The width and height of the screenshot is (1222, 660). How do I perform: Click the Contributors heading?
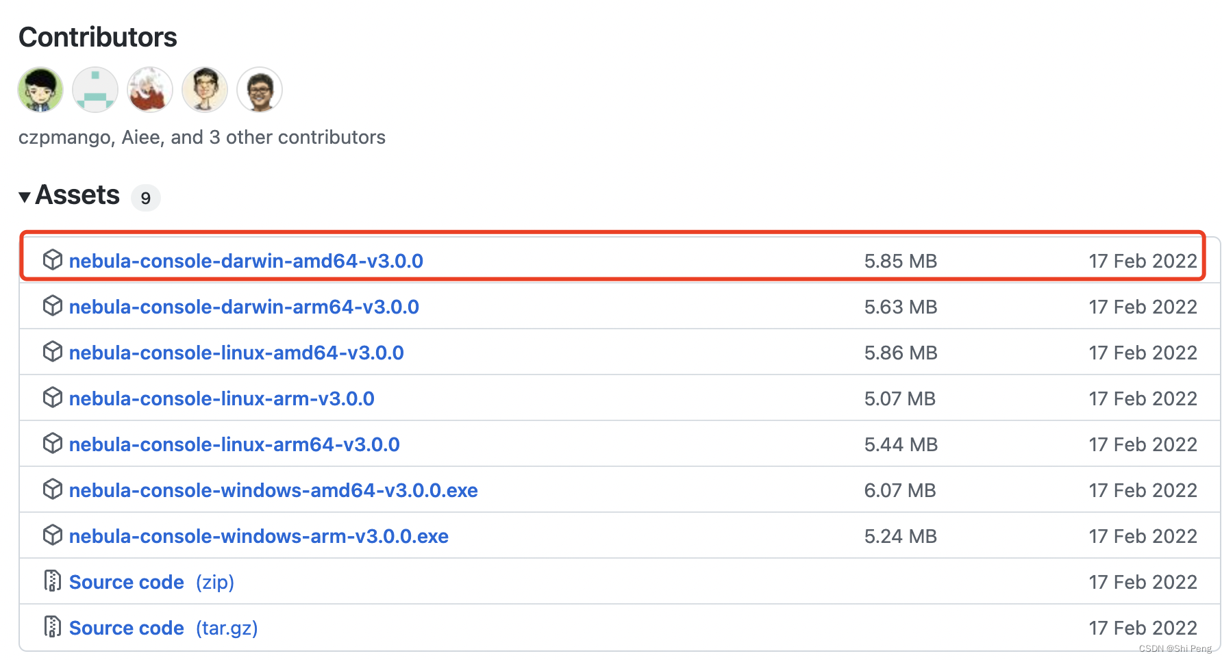pos(98,37)
